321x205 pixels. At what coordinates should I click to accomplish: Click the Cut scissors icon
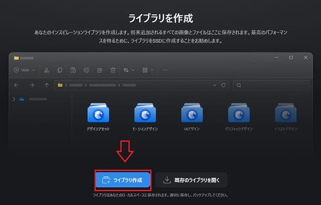(47, 70)
